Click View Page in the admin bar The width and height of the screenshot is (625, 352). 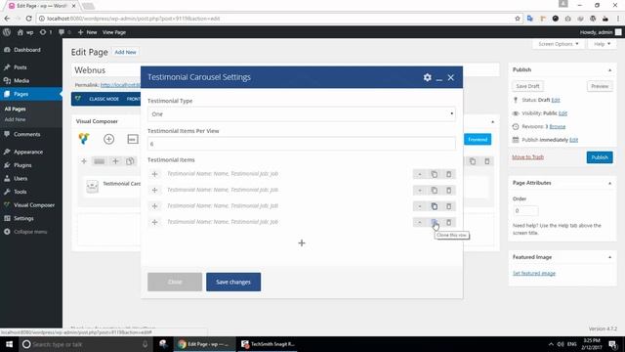pyautogui.click(x=114, y=32)
